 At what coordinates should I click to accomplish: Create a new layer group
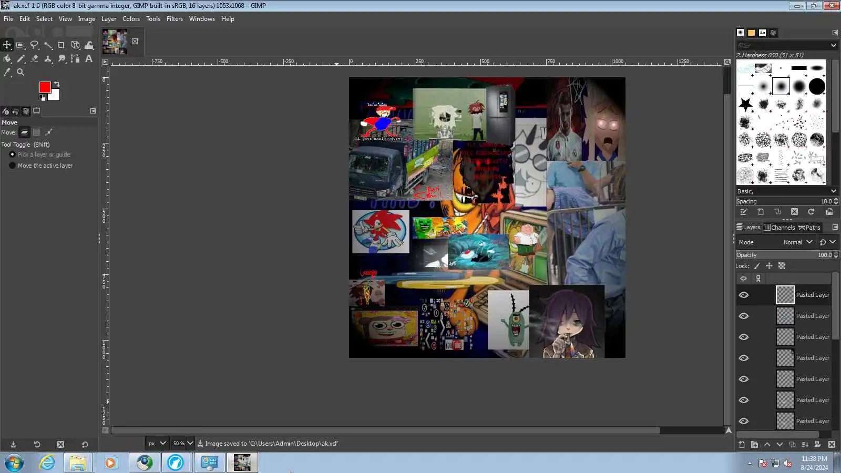(754, 445)
